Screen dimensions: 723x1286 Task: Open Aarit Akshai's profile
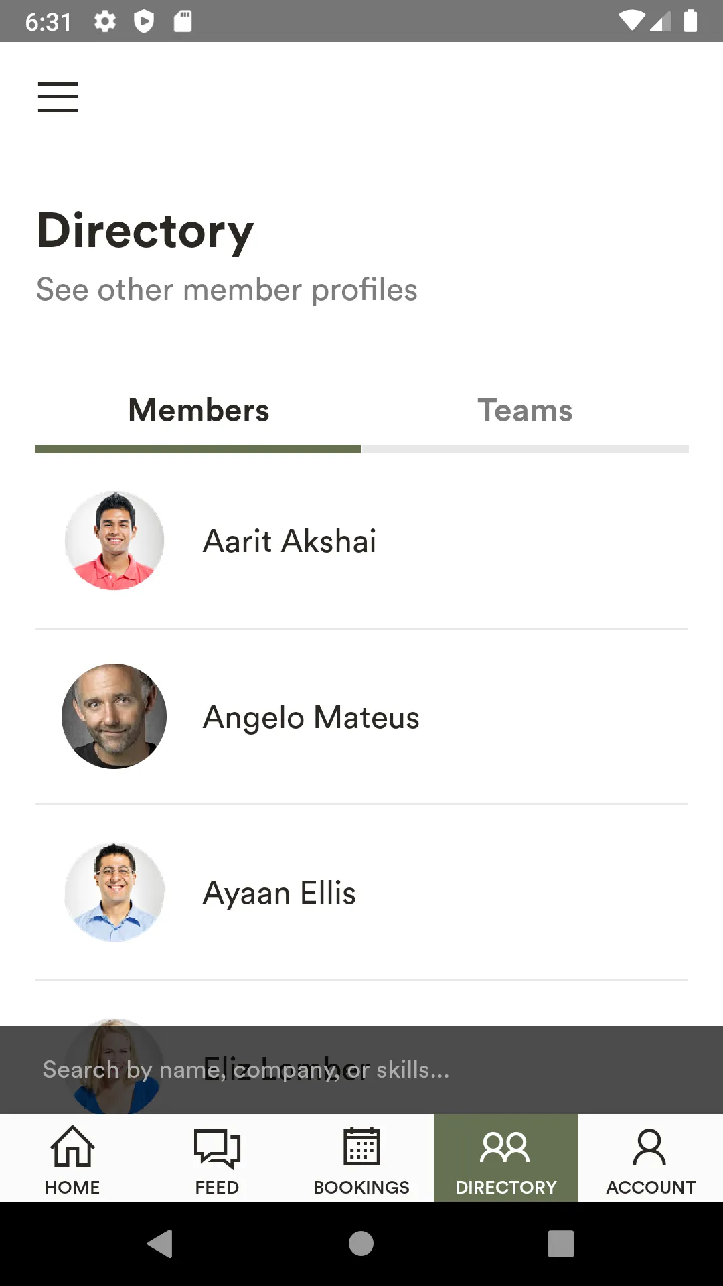[361, 541]
